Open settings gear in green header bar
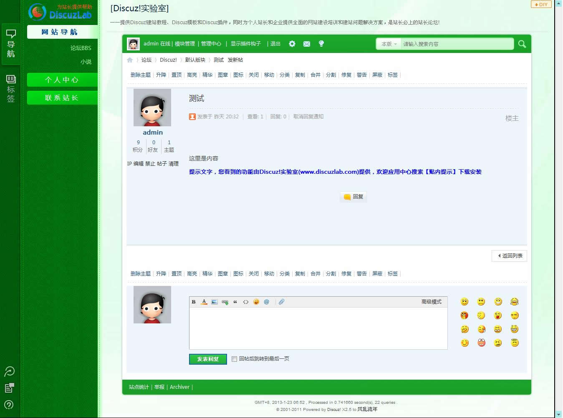This screenshot has width=563, height=418. click(292, 44)
